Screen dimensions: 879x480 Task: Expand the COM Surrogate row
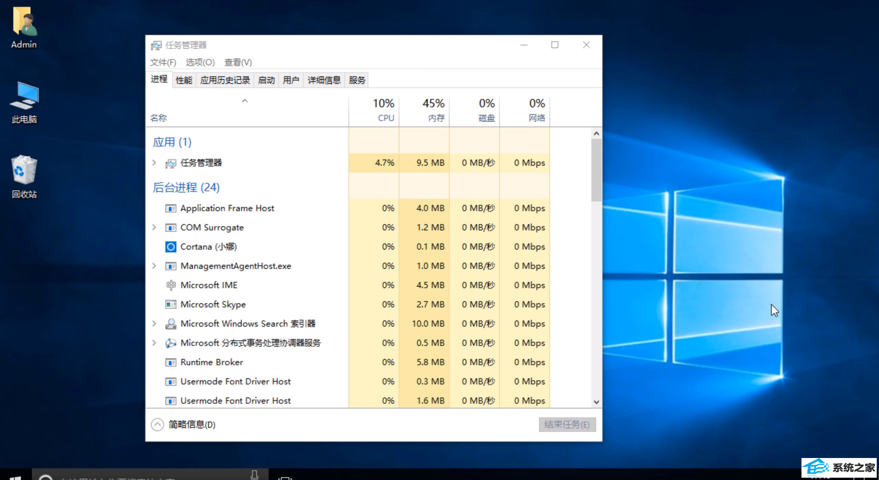(x=155, y=227)
